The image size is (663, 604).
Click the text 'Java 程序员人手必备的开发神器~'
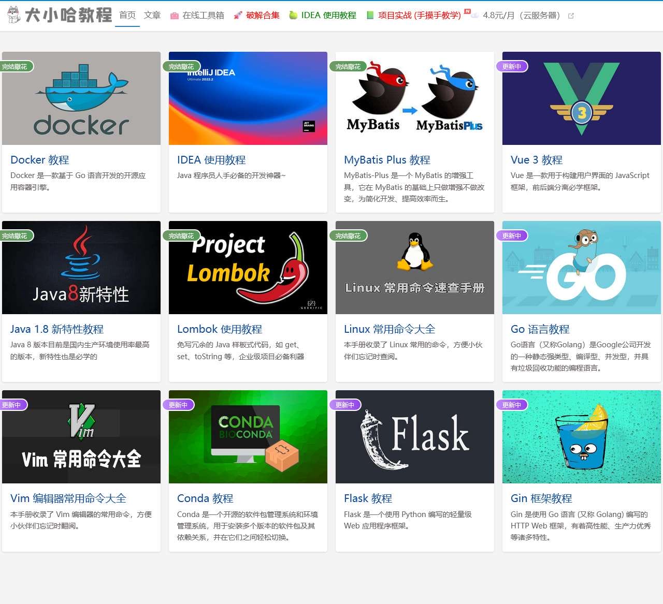click(x=232, y=175)
